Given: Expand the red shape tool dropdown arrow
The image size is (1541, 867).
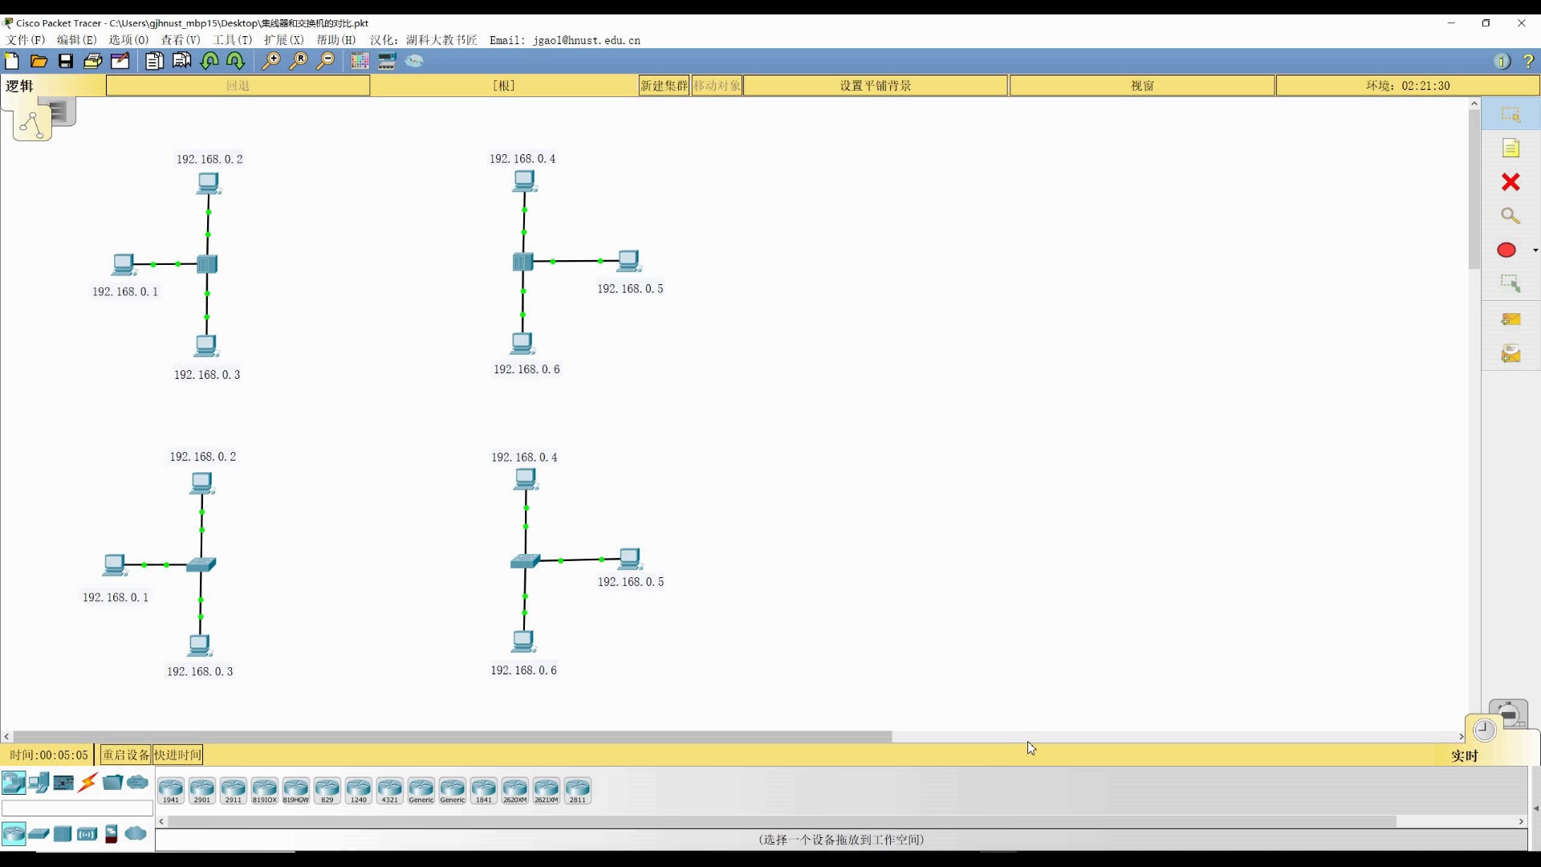Looking at the screenshot, I should pos(1535,250).
